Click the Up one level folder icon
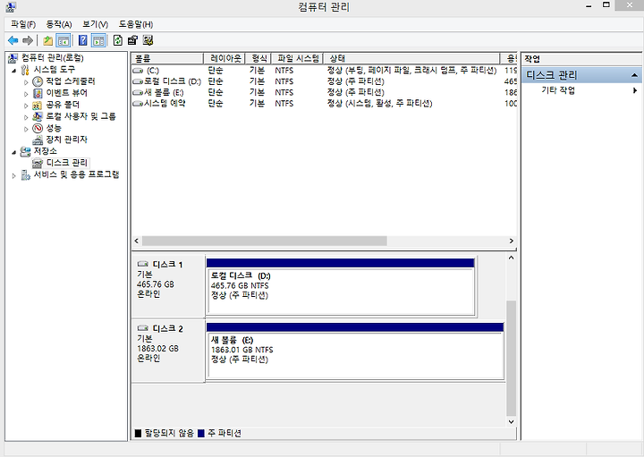Screen dimensions: 644x457 (48, 40)
